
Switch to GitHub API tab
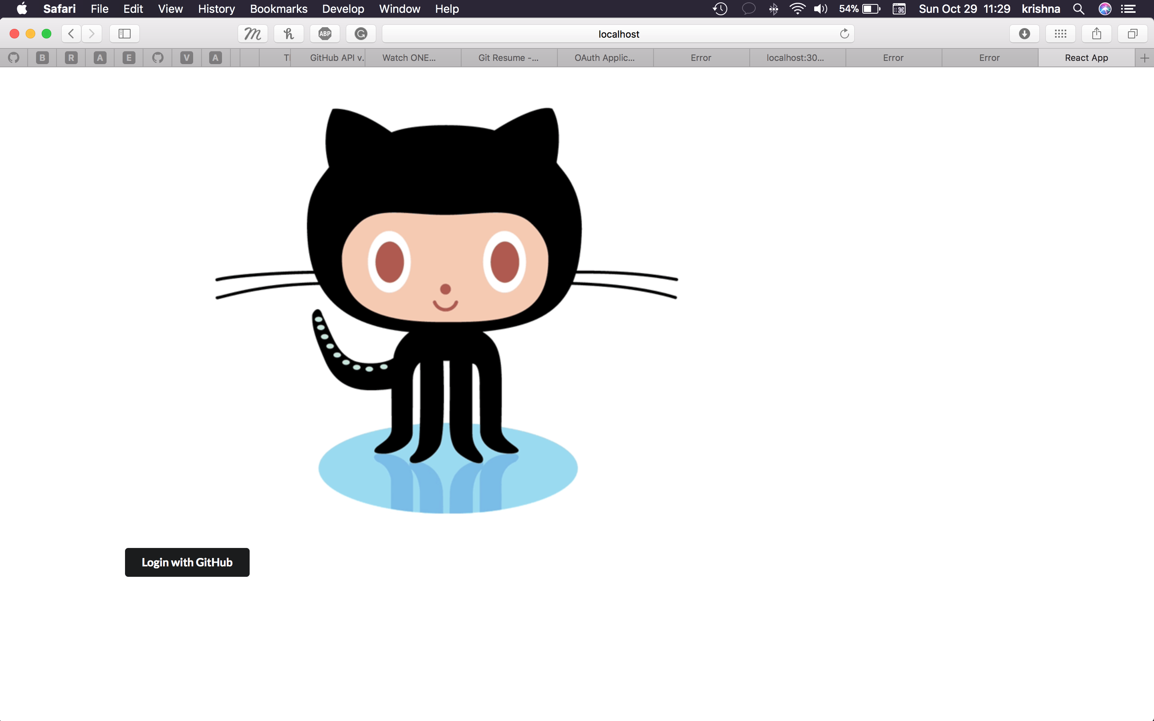(336, 58)
